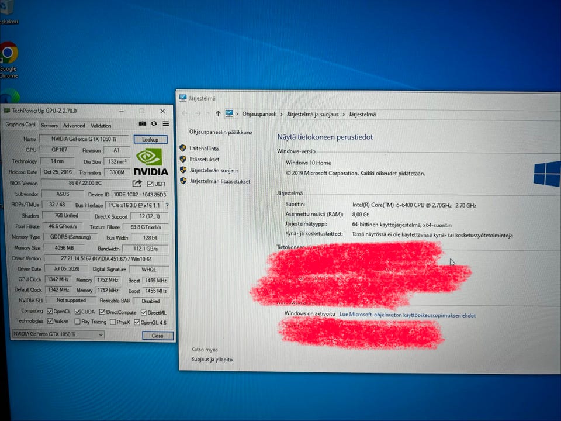Click the shield icon beside Järjestelmän suojaus
Screen dimensions: 561x421
(183, 170)
